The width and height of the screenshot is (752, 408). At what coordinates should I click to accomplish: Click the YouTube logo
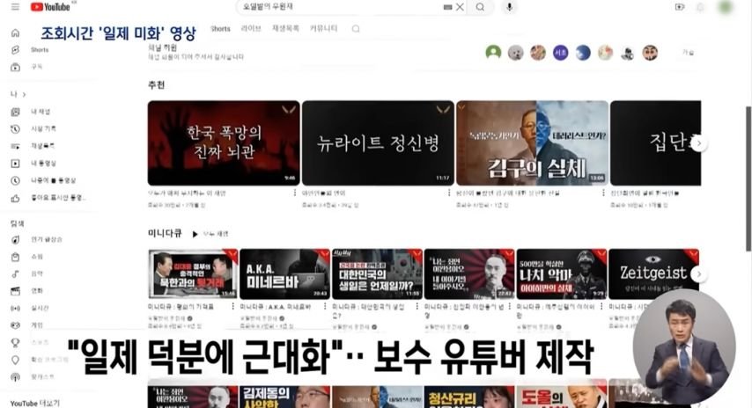pos(49,7)
